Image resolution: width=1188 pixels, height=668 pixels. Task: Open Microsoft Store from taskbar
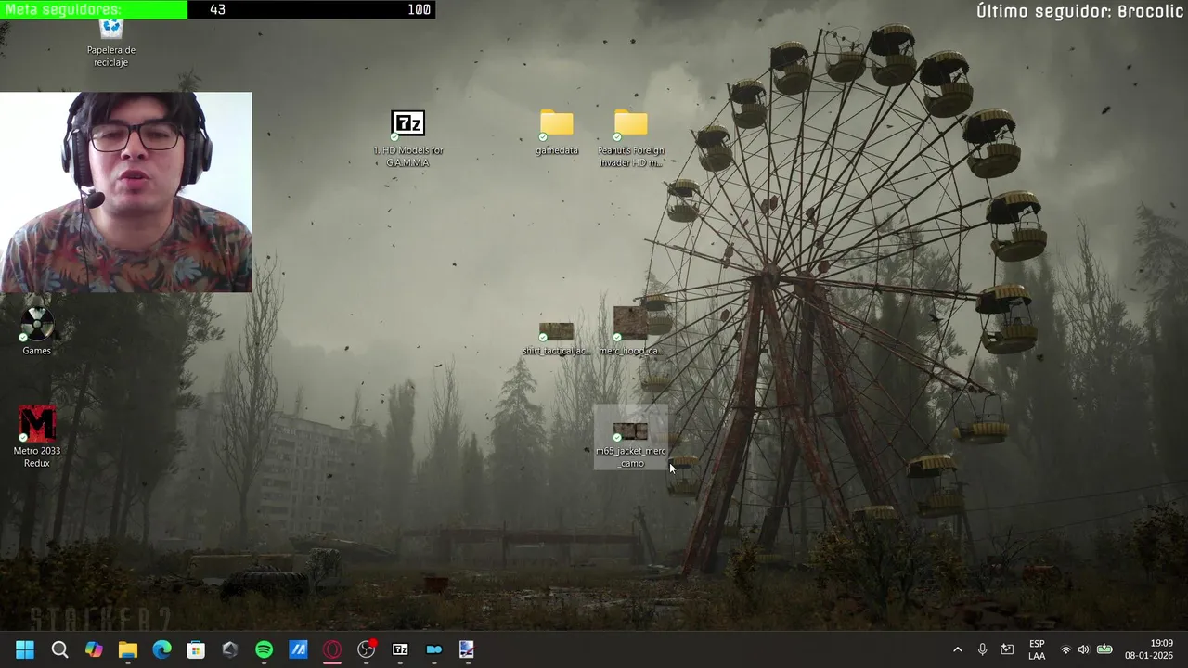click(196, 649)
